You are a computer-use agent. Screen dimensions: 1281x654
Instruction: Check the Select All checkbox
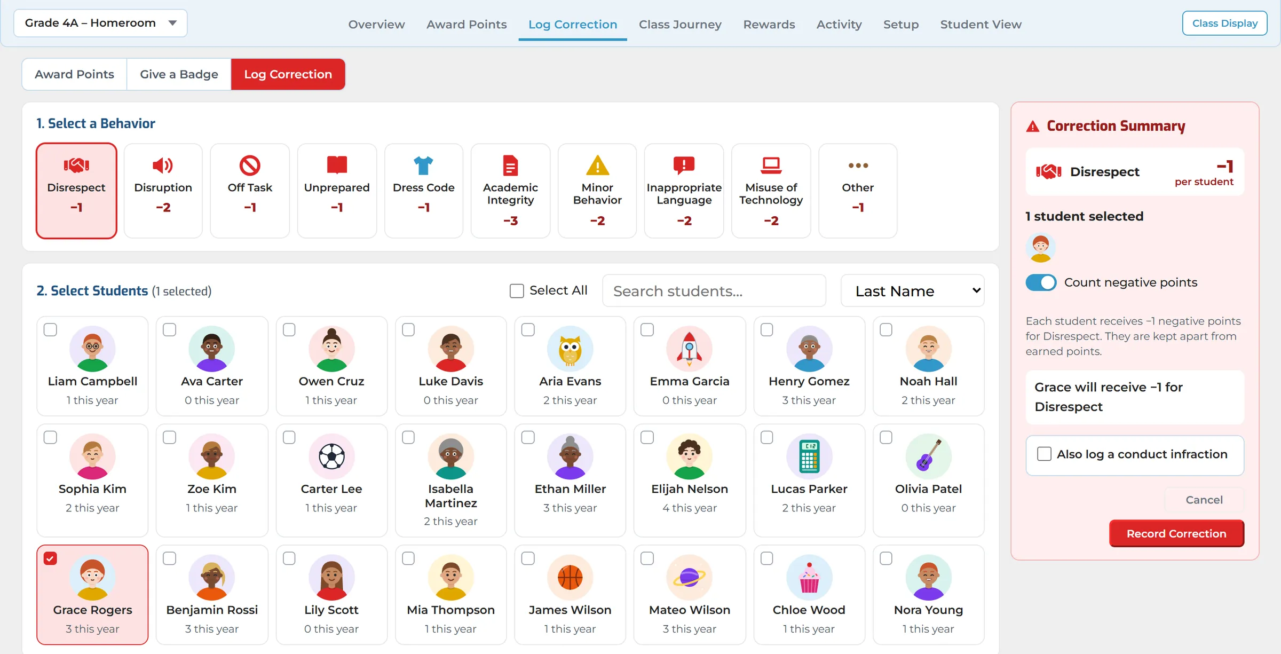click(516, 291)
